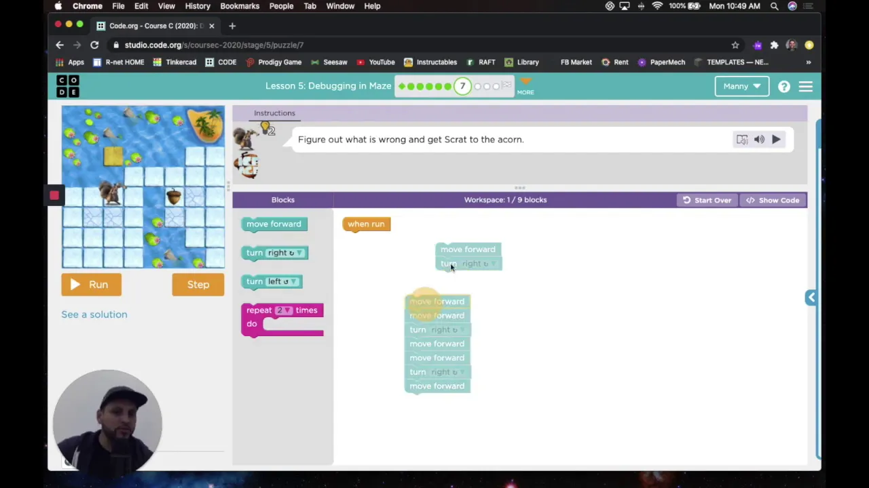Show hidden bookmarks overflow chevron
Viewport: 869px width, 488px height.
[808, 62]
